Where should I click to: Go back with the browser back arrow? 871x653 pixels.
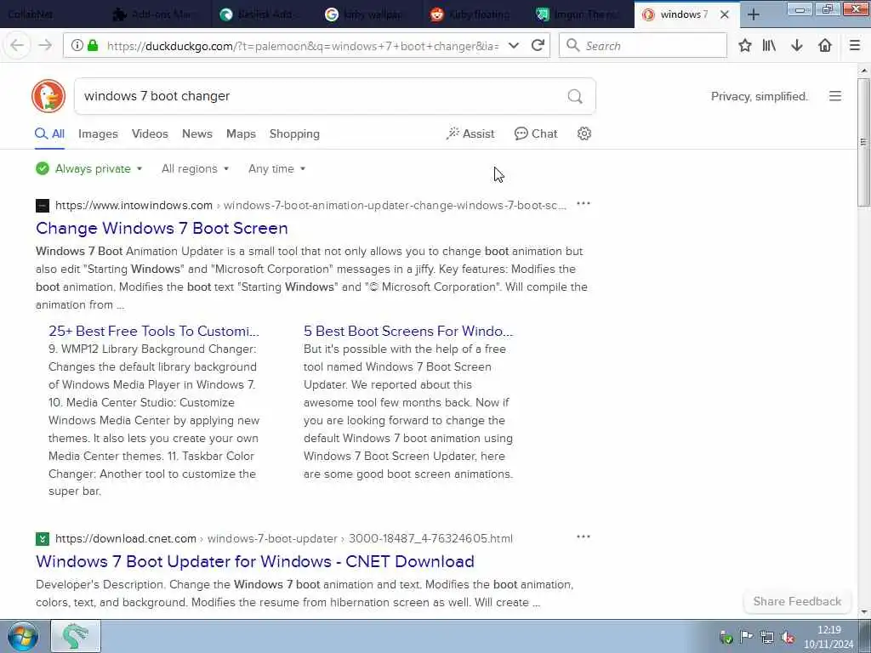[17, 46]
